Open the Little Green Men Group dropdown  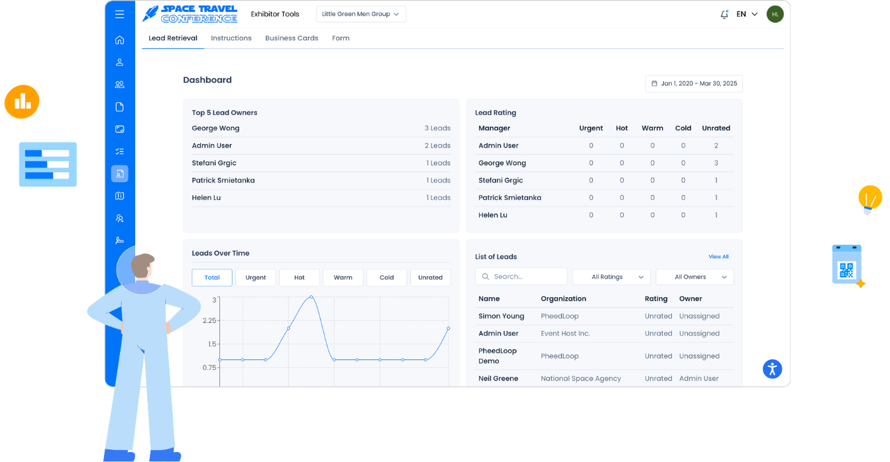click(x=361, y=14)
